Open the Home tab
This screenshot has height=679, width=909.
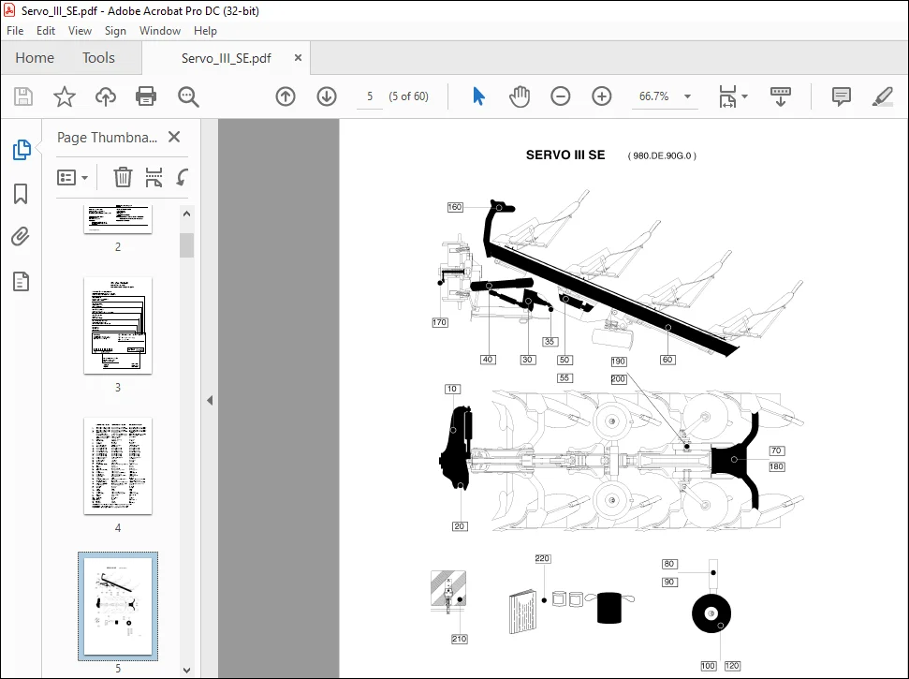click(x=35, y=58)
